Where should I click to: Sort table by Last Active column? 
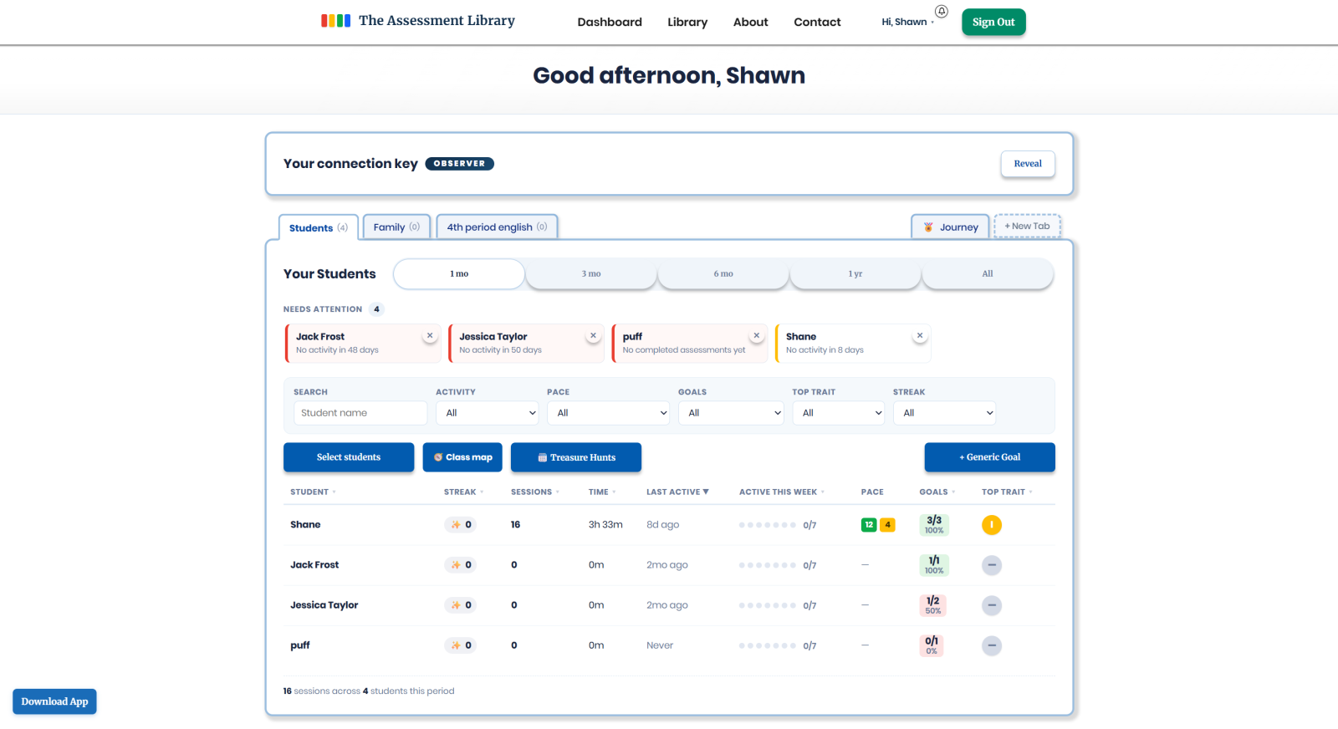pyautogui.click(x=677, y=492)
